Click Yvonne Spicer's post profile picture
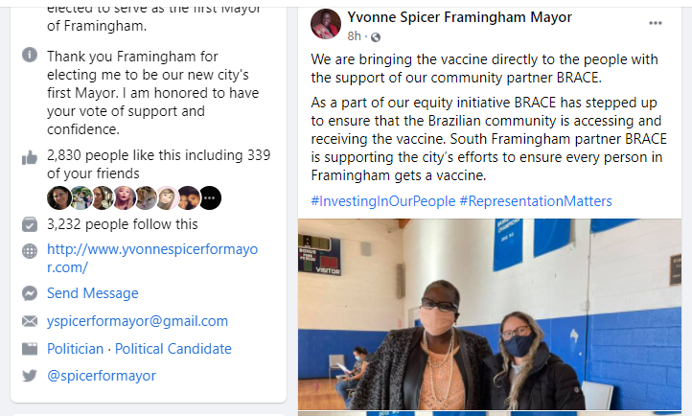692x416 pixels. (326, 25)
